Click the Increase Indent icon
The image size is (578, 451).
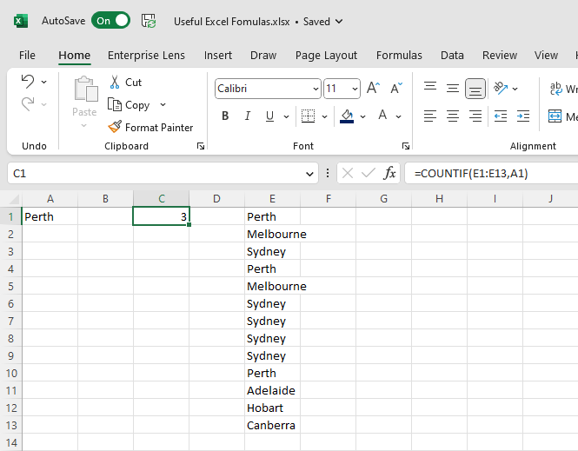pyautogui.click(x=522, y=116)
